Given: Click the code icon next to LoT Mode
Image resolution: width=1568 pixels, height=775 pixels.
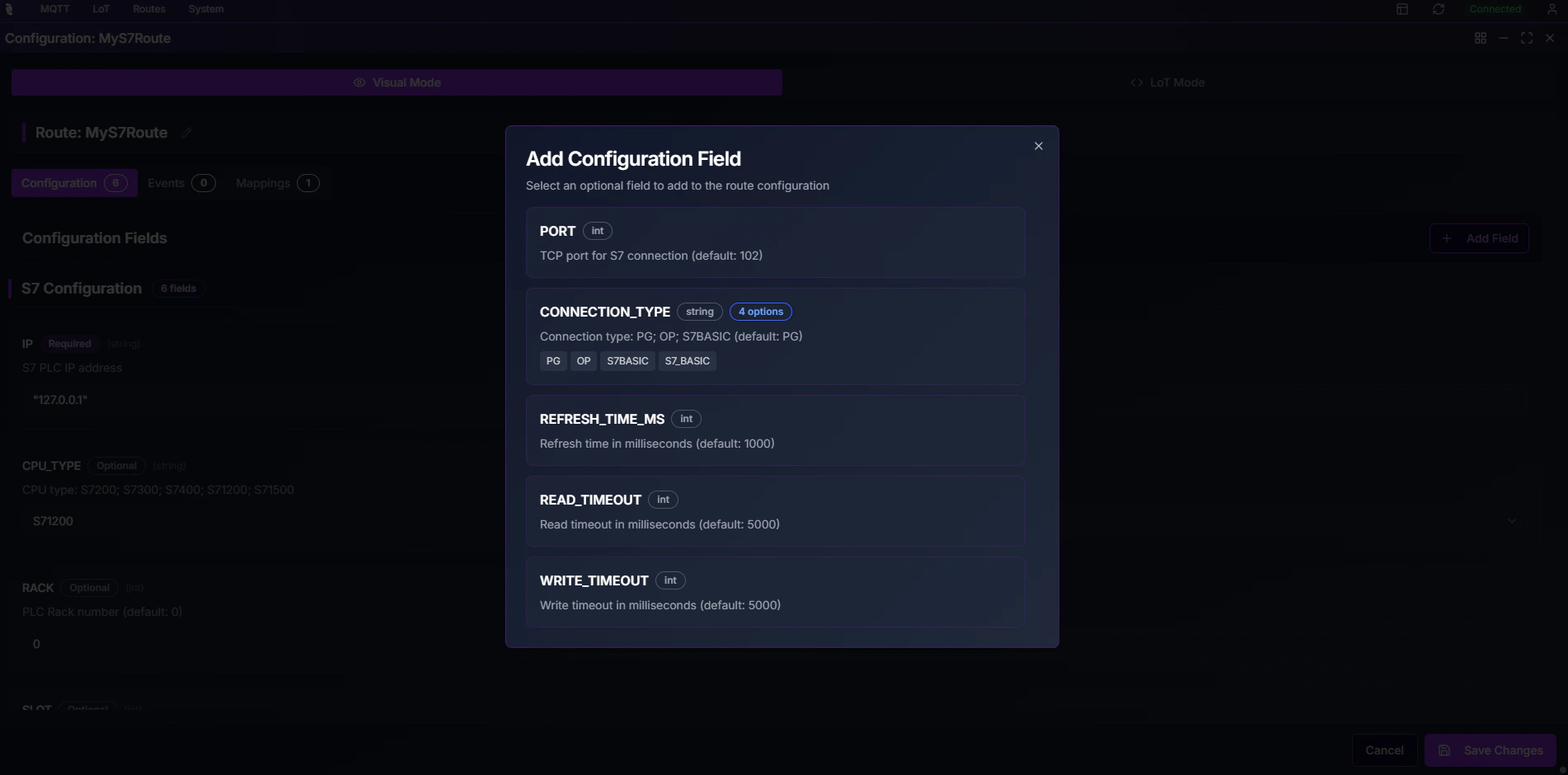Looking at the screenshot, I should (x=1135, y=82).
